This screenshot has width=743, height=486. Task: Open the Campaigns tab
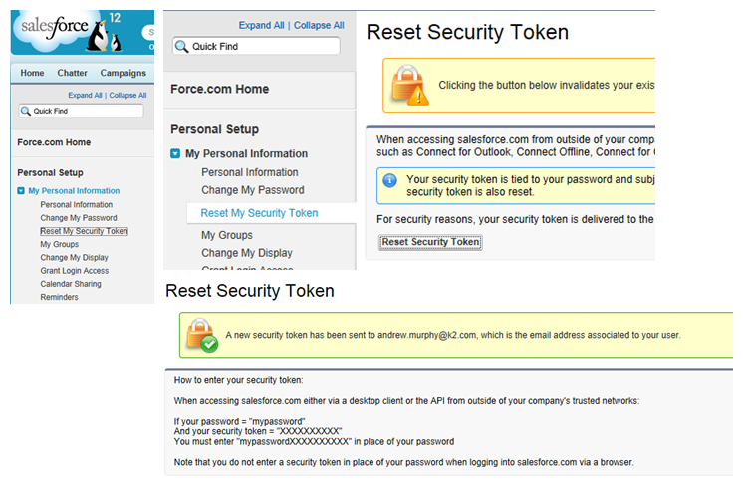click(x=124, y=73)
